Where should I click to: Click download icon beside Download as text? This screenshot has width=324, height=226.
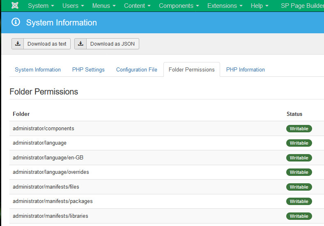18,44
